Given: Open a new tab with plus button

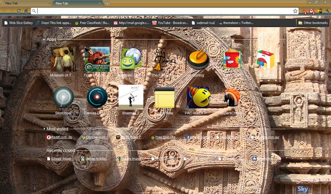Looking at the screenshot, I should pyautogui.click(x=107, y=3).
